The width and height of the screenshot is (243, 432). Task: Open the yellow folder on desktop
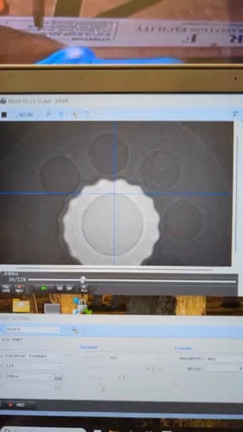(21, 305)
